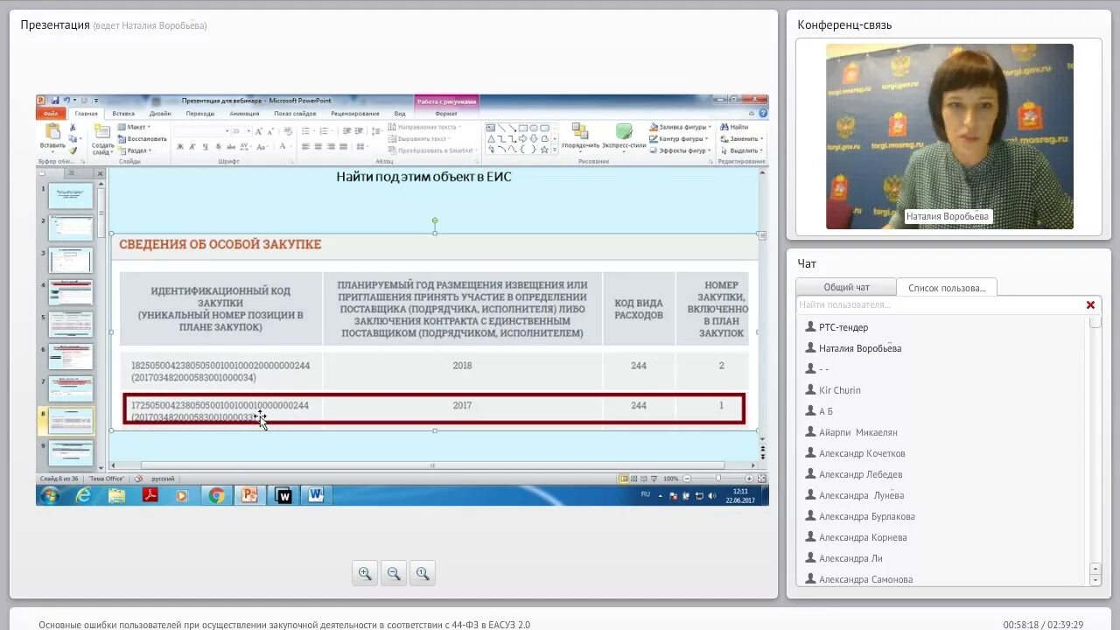Click the Windows Start button
The width and height of the screenshot is (1120, 630).
[x=49, y=496]
